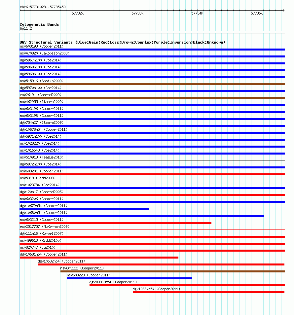Select the dgv10680n54 (Cooper2011) label

point(44,213)
